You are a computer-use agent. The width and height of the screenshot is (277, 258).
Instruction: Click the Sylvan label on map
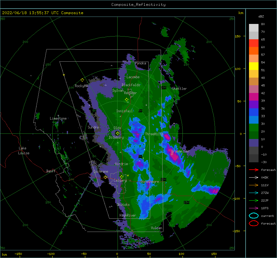118,90
